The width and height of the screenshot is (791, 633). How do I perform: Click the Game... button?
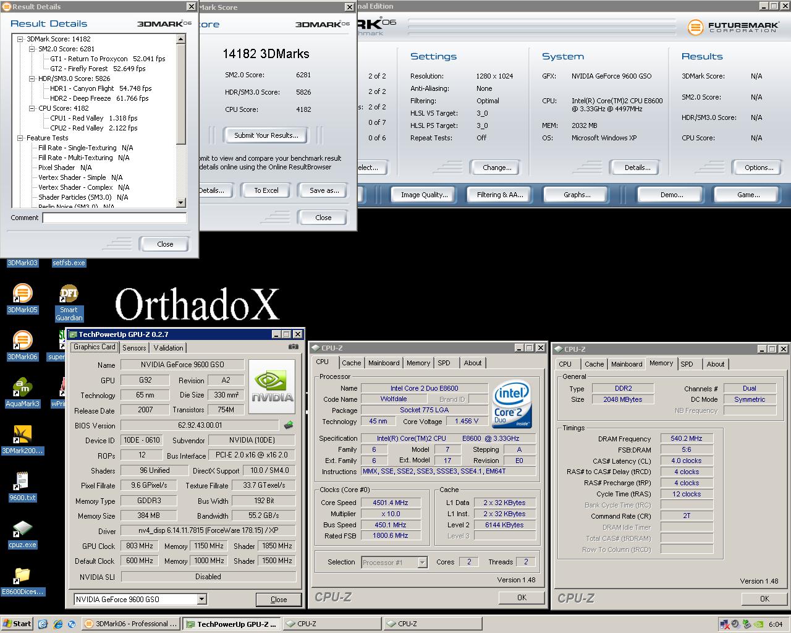[x=748, y=195]
